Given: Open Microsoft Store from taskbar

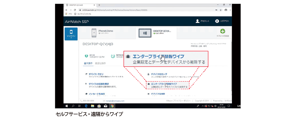Looking at the screenshot, I should click(99, 106).
